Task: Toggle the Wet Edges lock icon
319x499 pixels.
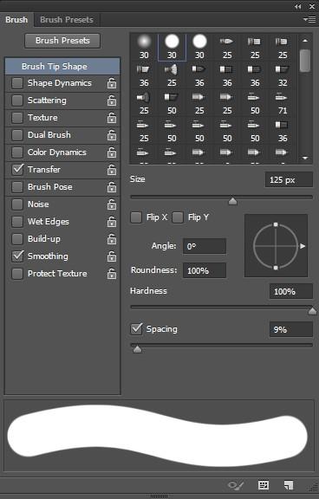Action: (112, 222)
